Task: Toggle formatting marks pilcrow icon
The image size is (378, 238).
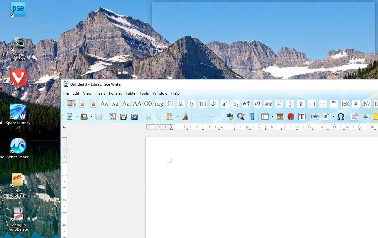Action: tap(252, 117)
